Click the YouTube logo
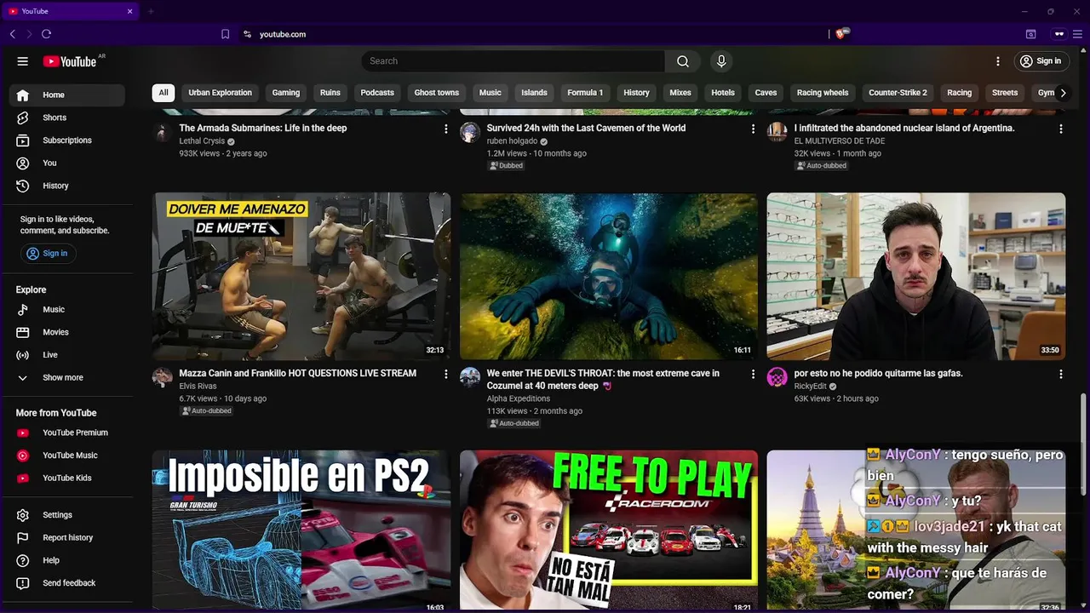 click(x=72, y=61)
